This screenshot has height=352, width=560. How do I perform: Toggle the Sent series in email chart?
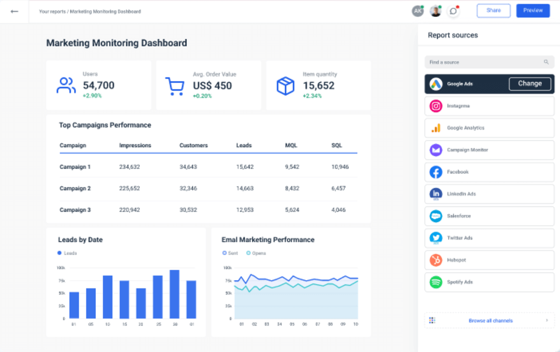click(x=228, y=253)
